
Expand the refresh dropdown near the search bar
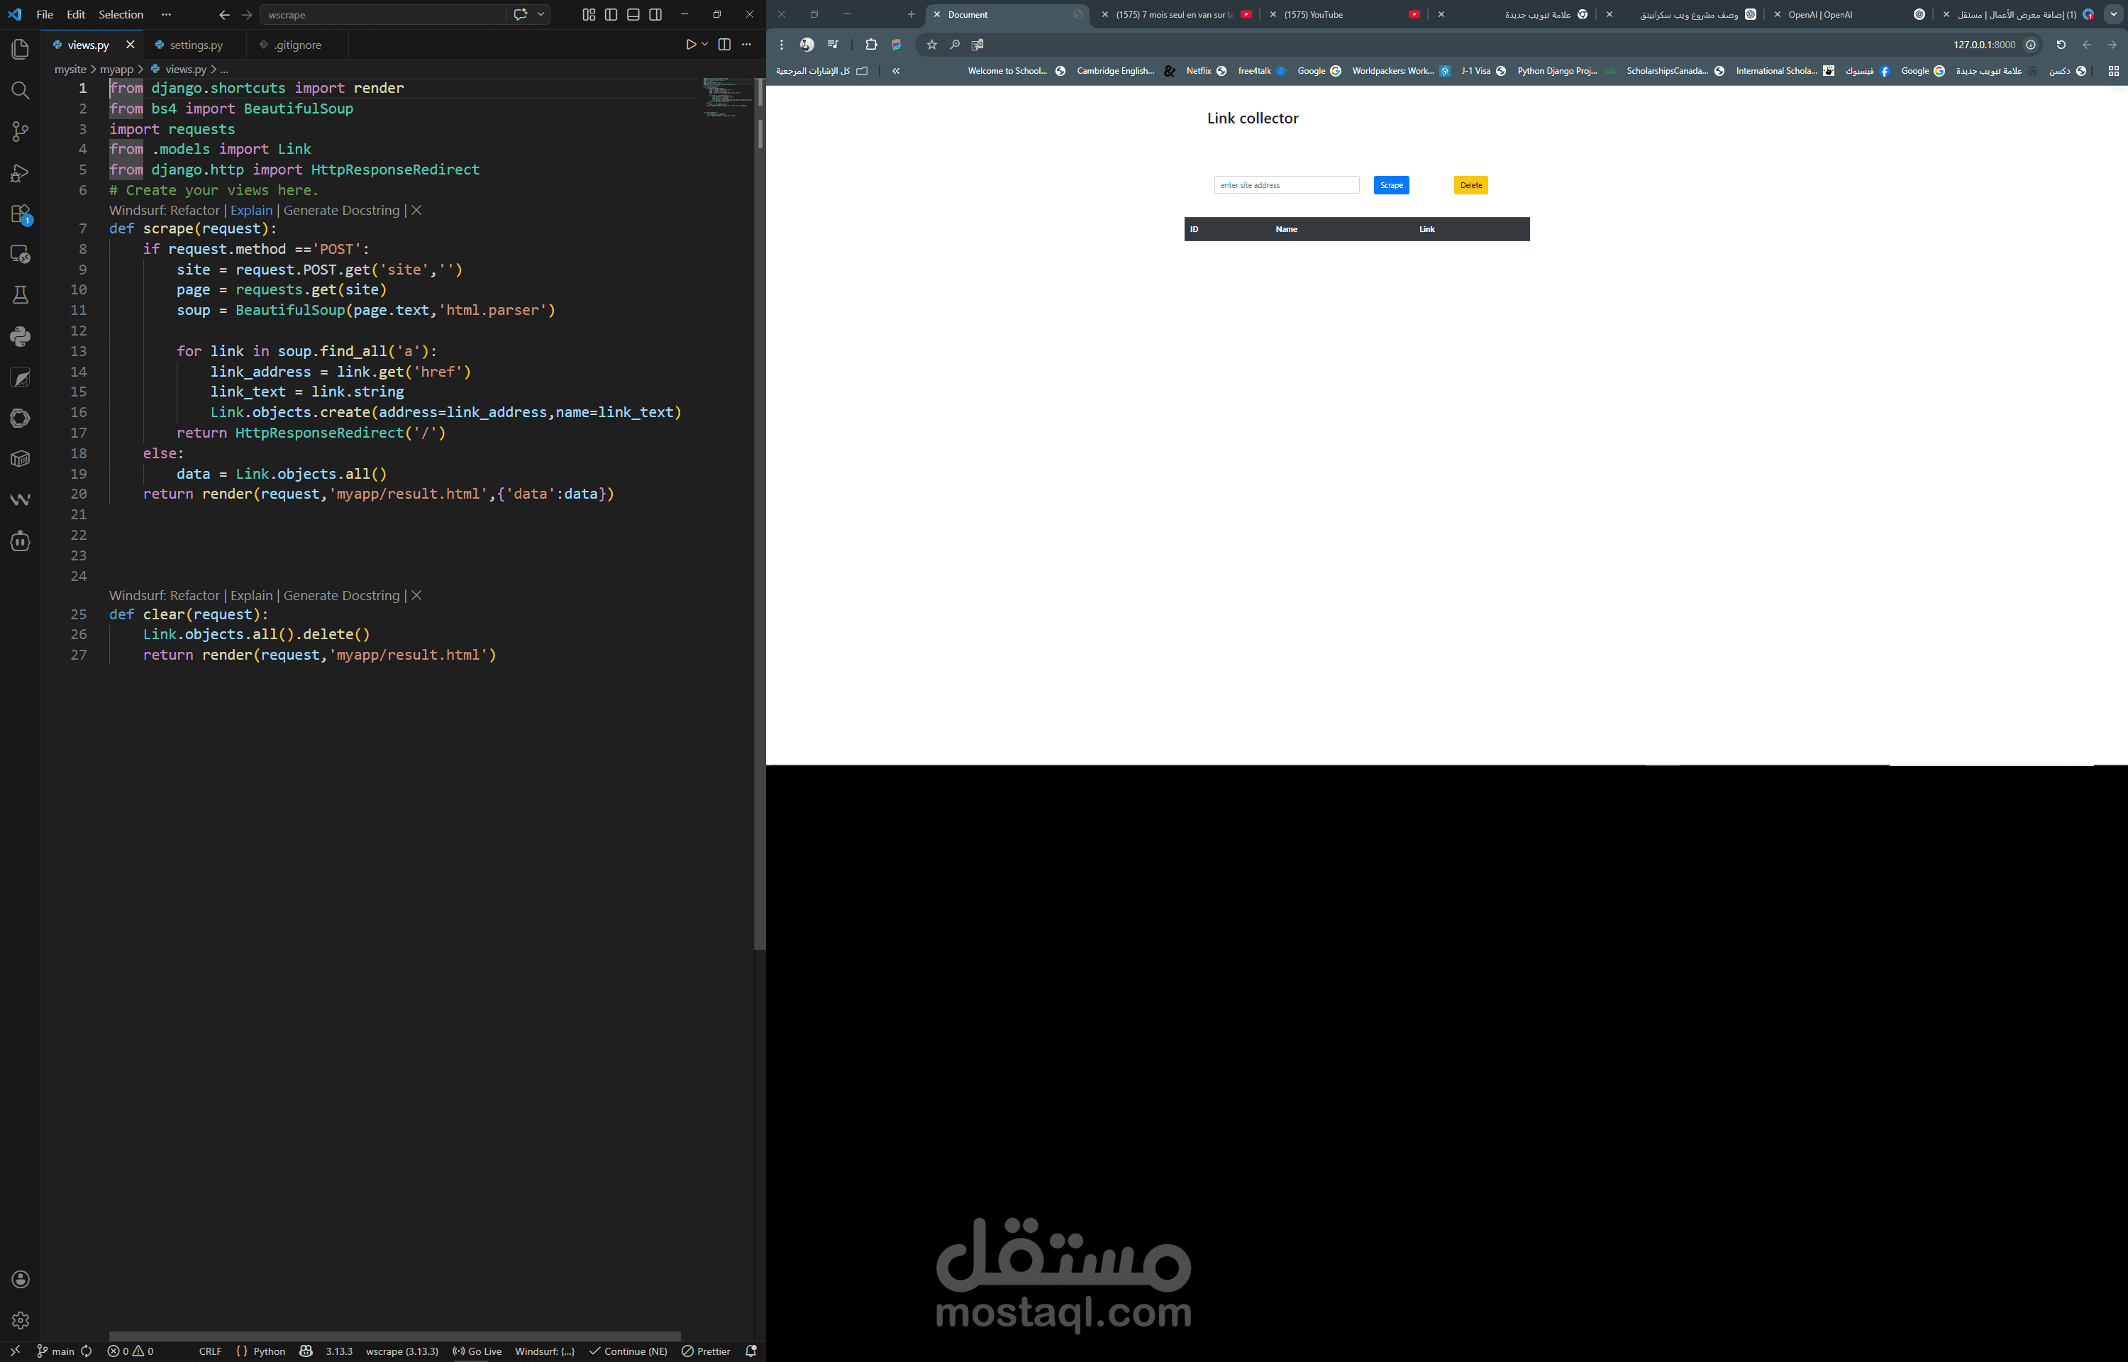(541, 14)
